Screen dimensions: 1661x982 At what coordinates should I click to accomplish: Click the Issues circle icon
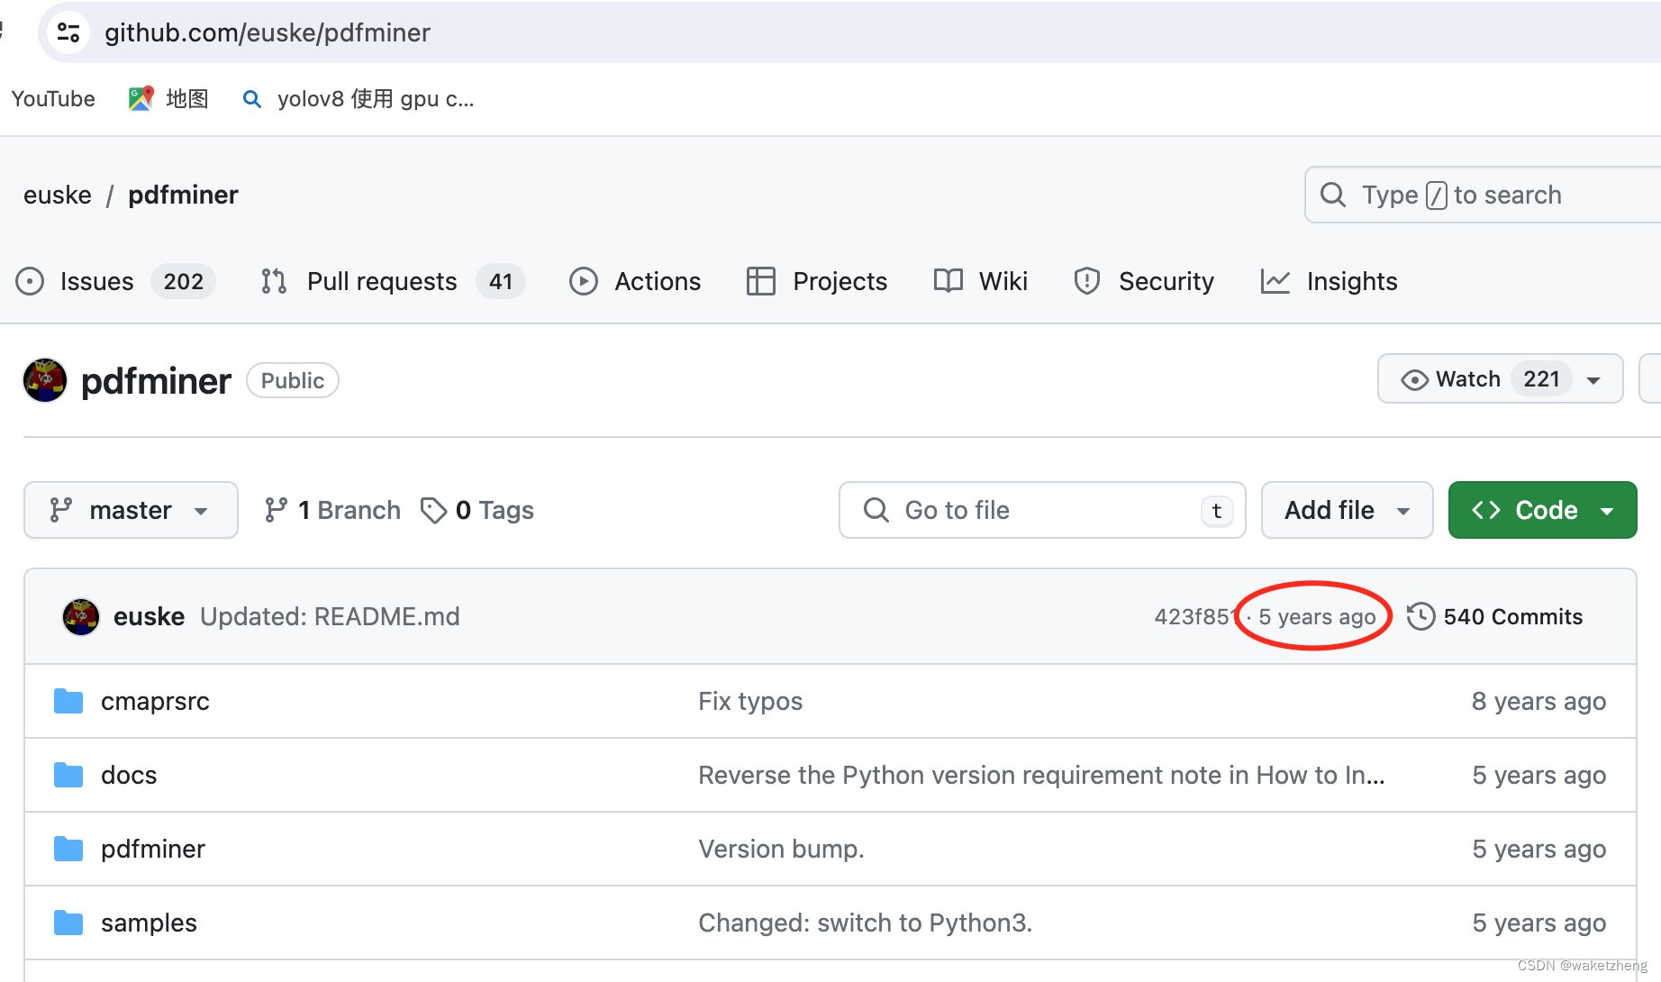30,281
